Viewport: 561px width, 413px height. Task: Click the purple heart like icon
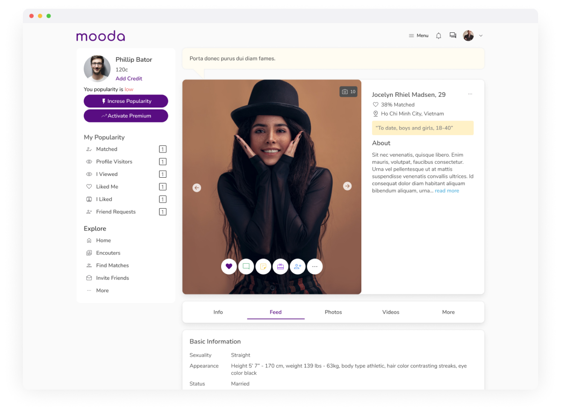[x=229, y=267]
